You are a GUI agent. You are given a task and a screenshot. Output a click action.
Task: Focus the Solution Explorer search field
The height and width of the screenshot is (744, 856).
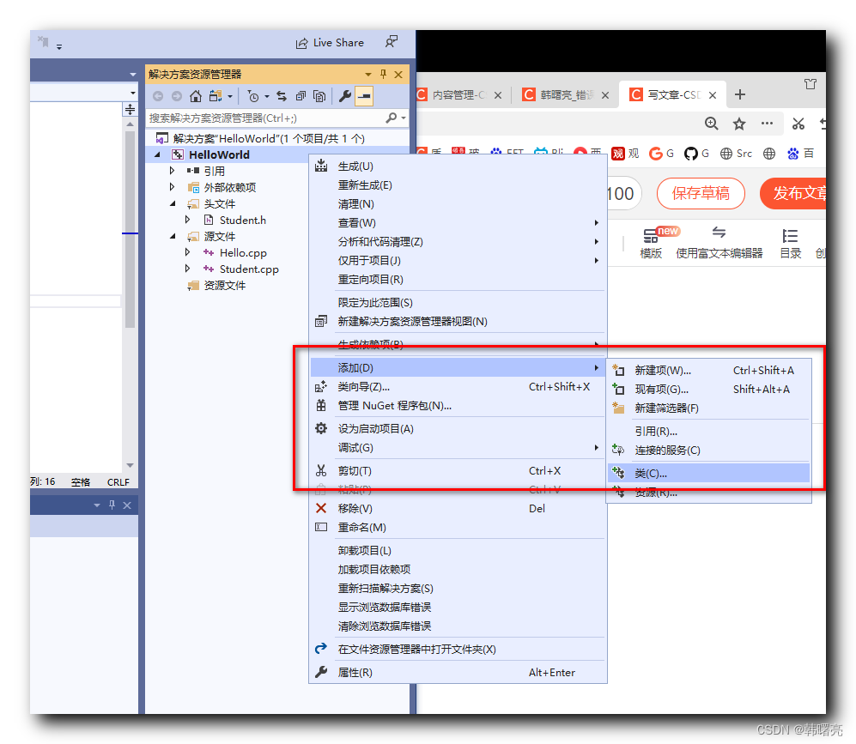coord(266,118)
